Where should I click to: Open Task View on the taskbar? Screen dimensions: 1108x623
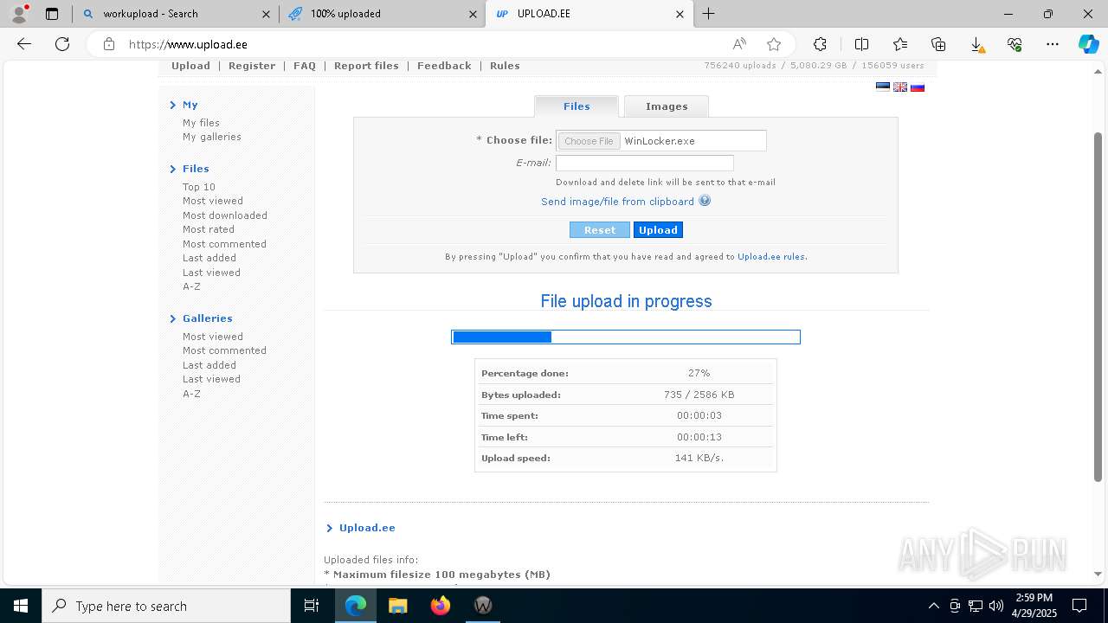[312, 606]
